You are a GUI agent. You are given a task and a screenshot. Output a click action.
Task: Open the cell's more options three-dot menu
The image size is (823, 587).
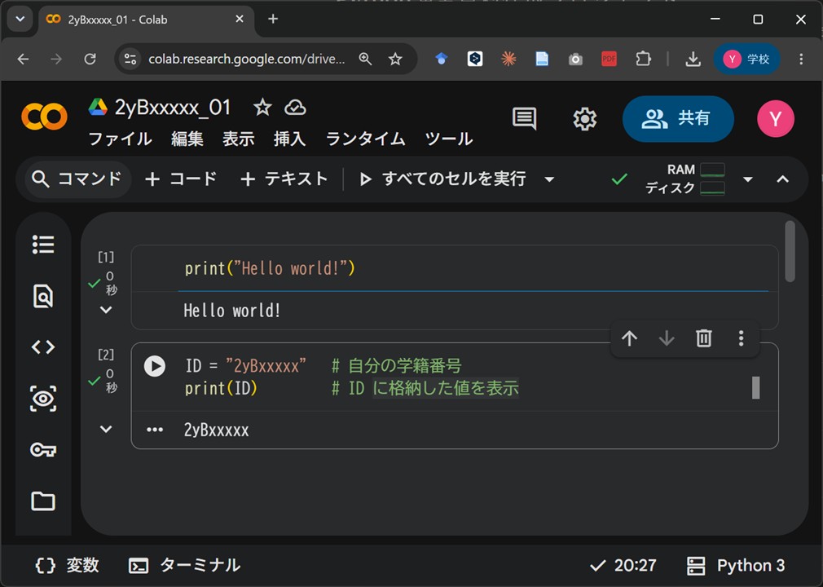[742, 338]
